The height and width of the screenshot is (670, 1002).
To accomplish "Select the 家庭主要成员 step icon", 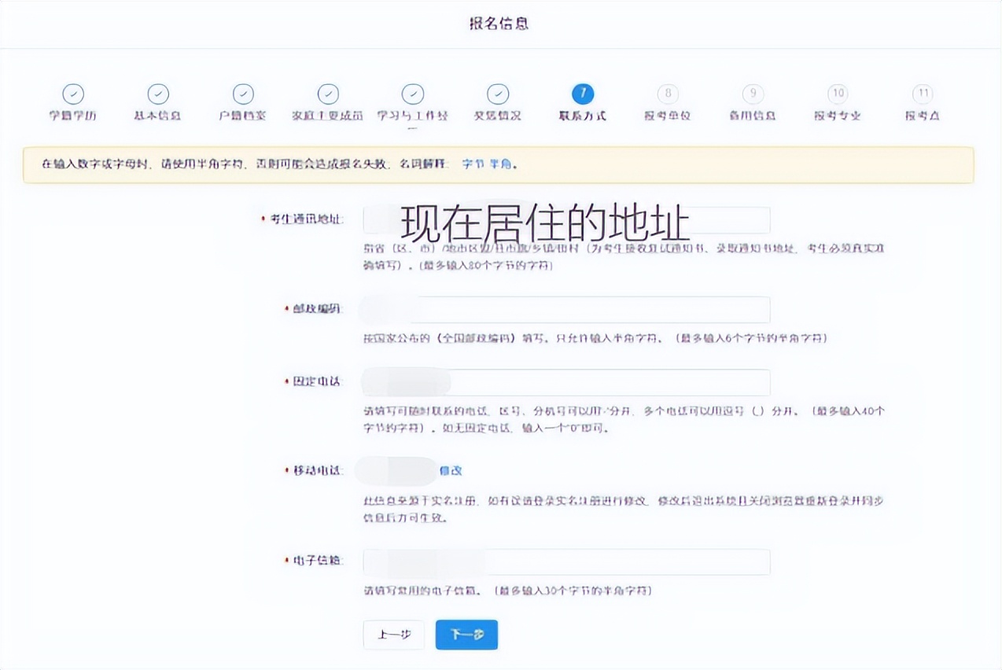I will point(326,93).
